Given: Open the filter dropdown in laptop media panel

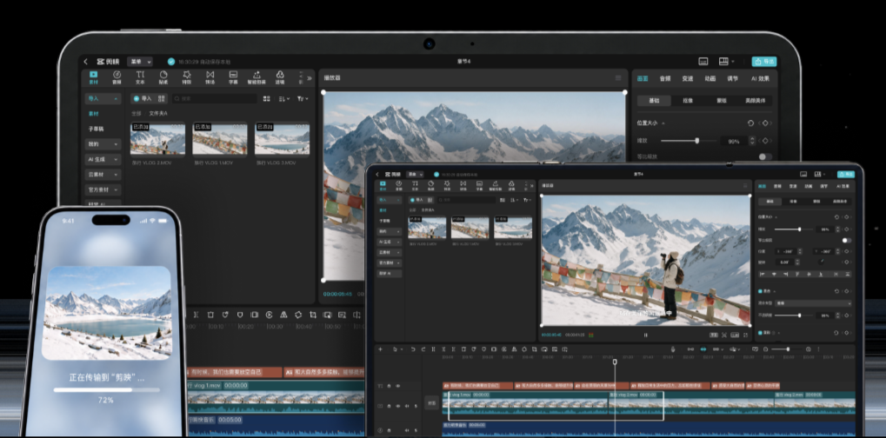Looking at the screenshot, I should tap(303, 98).
